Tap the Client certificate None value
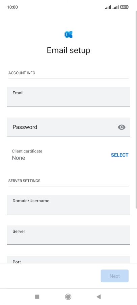The height and width of the screenshot is (305, 137). coord(19,158)
